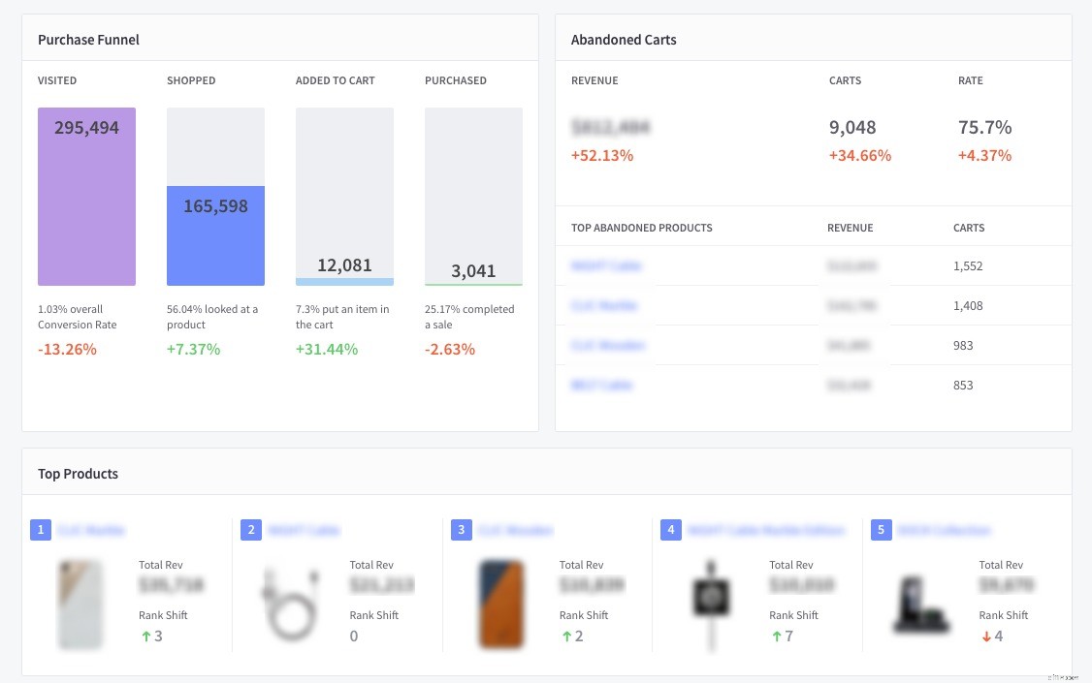Screen dimensions: 1092x683
Task: Select the purple VISITED funnel bar
Action: pyautogui.click(x=86, y=196)
